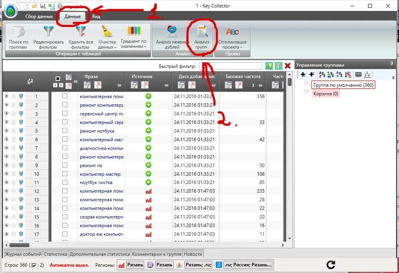Sort groups alphabetically A-Z icon

[322, 75]
